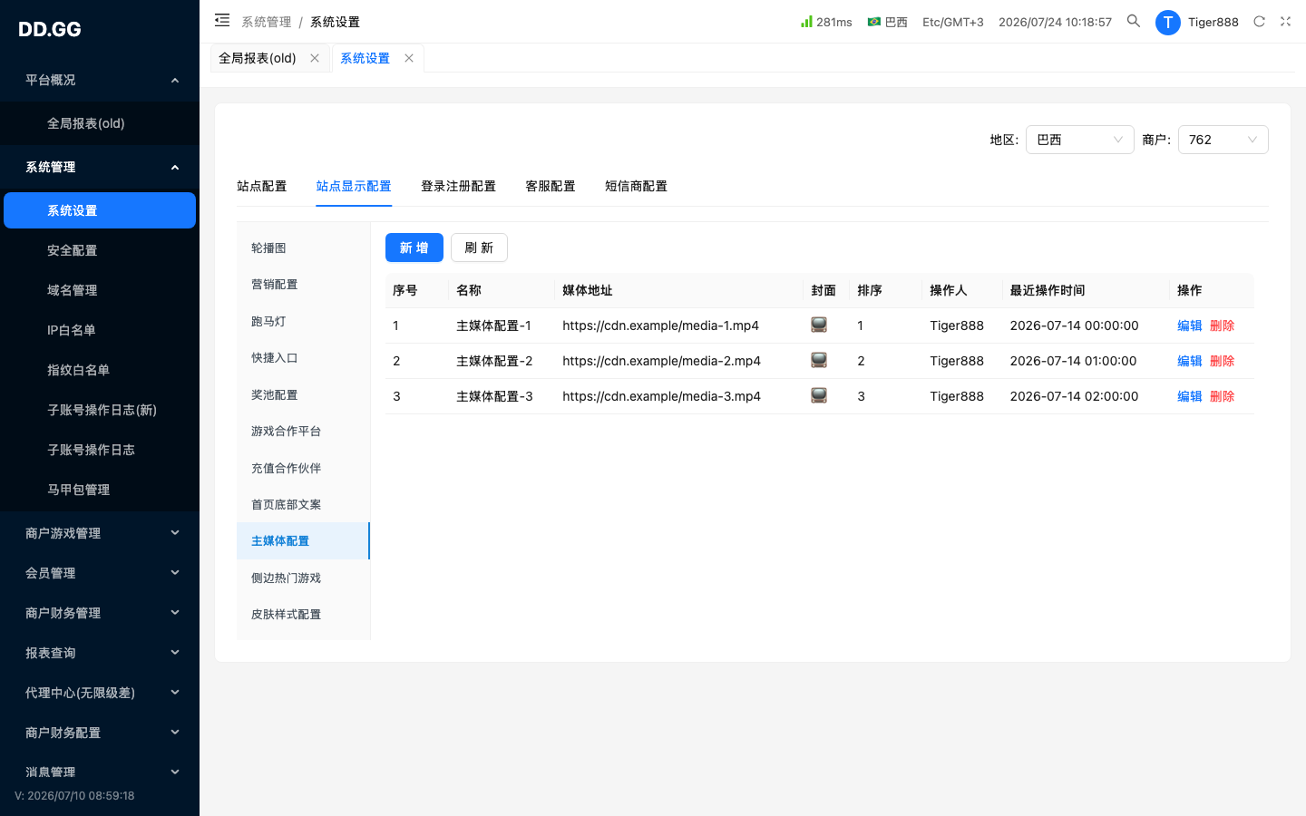Expand the 商户游戏管理 menu

coord(100,533)
